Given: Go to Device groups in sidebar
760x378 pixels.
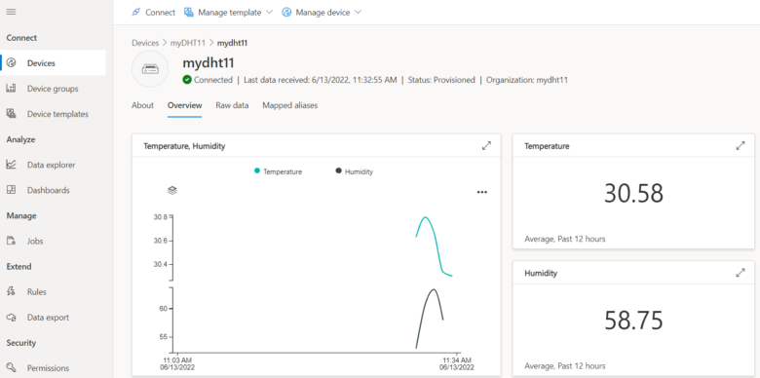Looking at the screenshot, I should (53, 89).
